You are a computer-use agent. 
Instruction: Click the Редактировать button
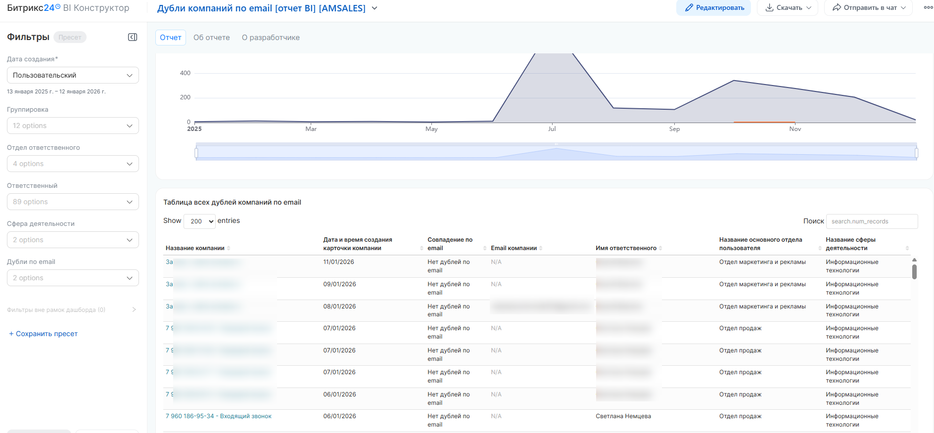click(x=713, y=8)
